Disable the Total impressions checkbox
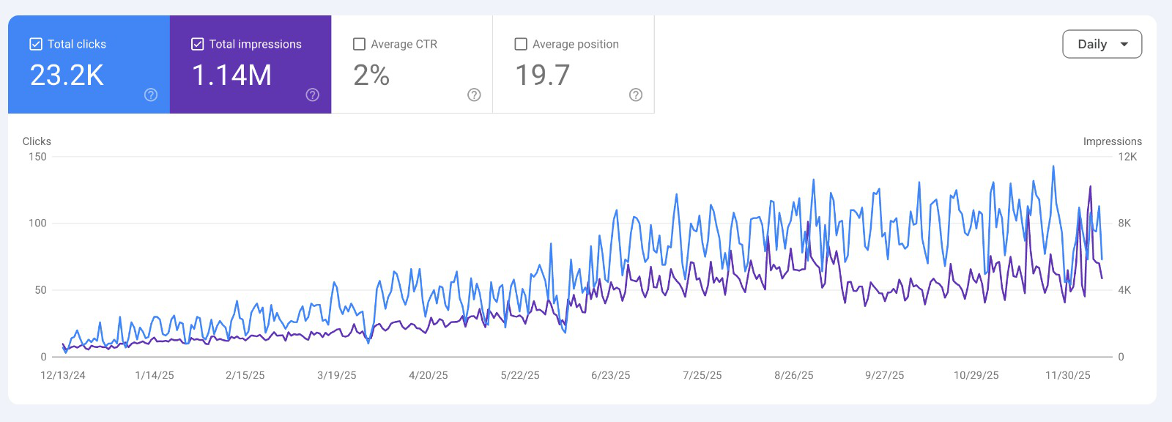The image size is (1172, 422). [x=197, y=44]
